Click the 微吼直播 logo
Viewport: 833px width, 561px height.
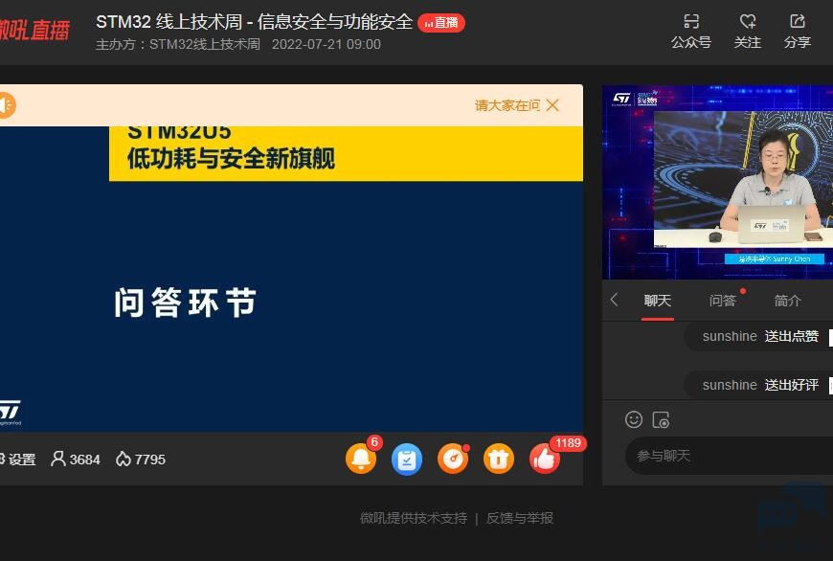[x=34, y=31]
